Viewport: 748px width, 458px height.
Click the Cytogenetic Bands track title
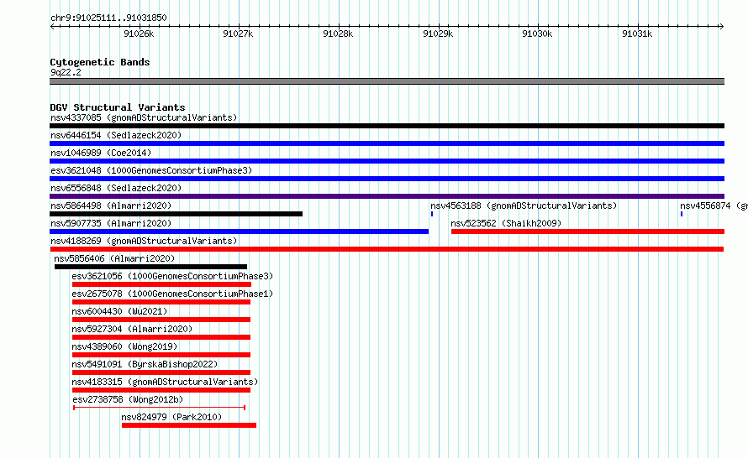100,62
